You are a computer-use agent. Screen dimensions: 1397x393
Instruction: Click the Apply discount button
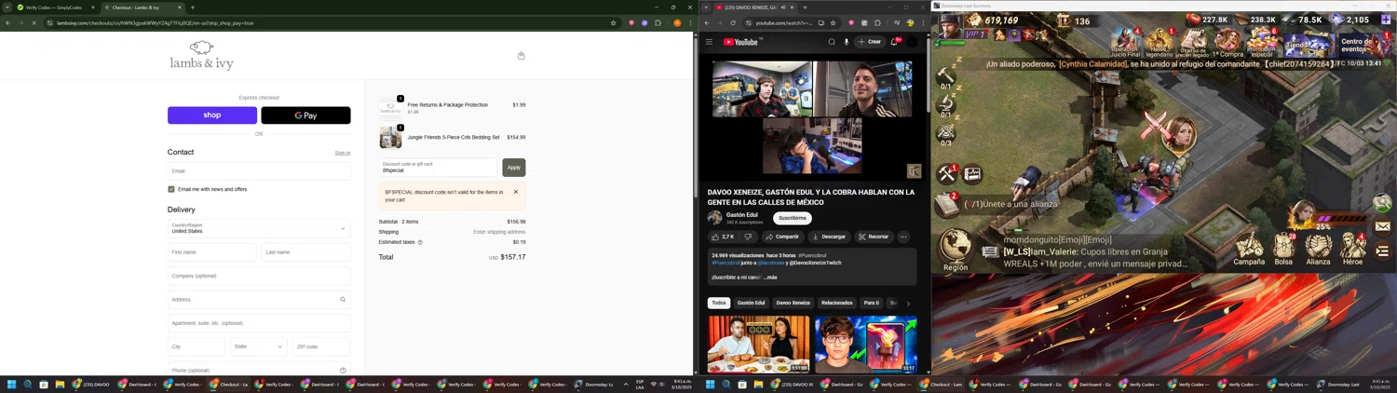pos(513,168)
